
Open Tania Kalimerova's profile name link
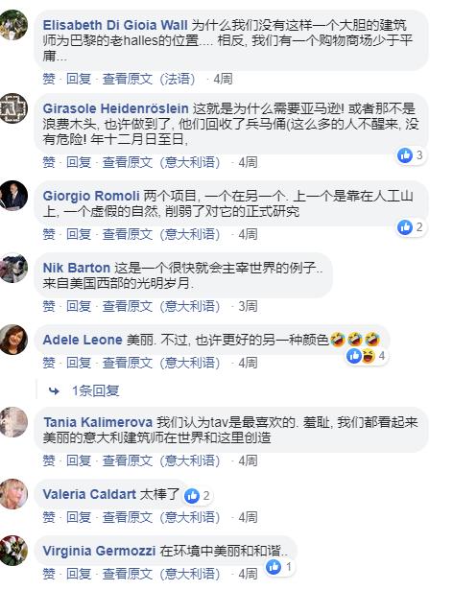click(98, 422)
